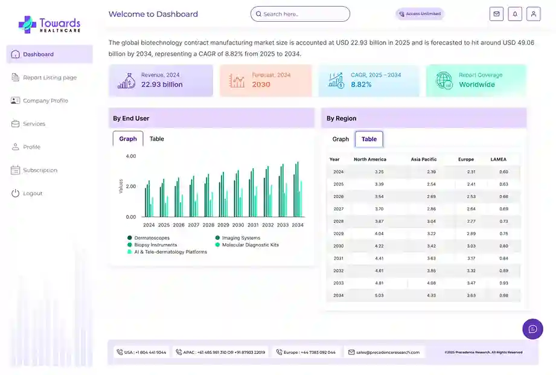Click the Revenue money bag icon

tap(126, 81)
